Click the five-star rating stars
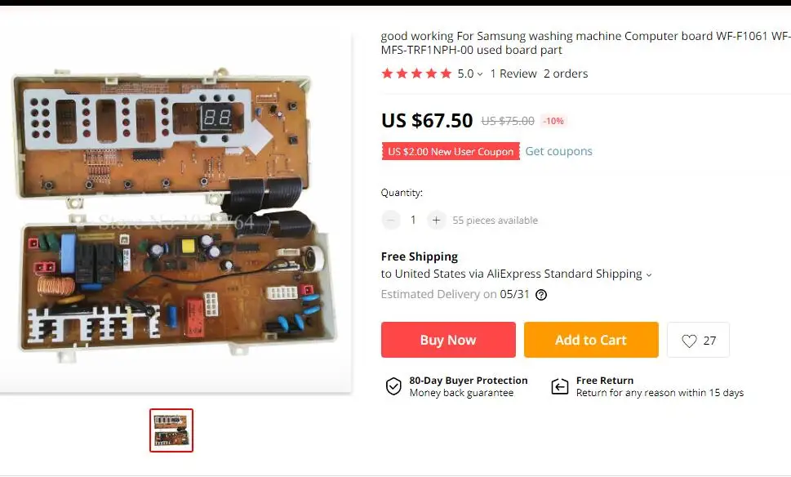This screenshot has height=477, width=791. click(416, 74)
